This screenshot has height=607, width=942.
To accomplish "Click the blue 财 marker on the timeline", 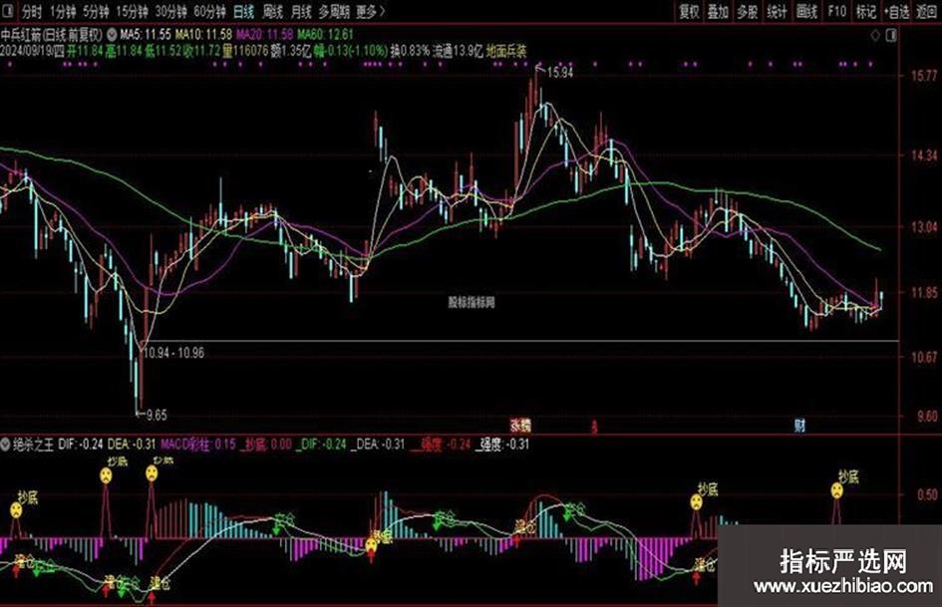I will click(x=799, y=427).
